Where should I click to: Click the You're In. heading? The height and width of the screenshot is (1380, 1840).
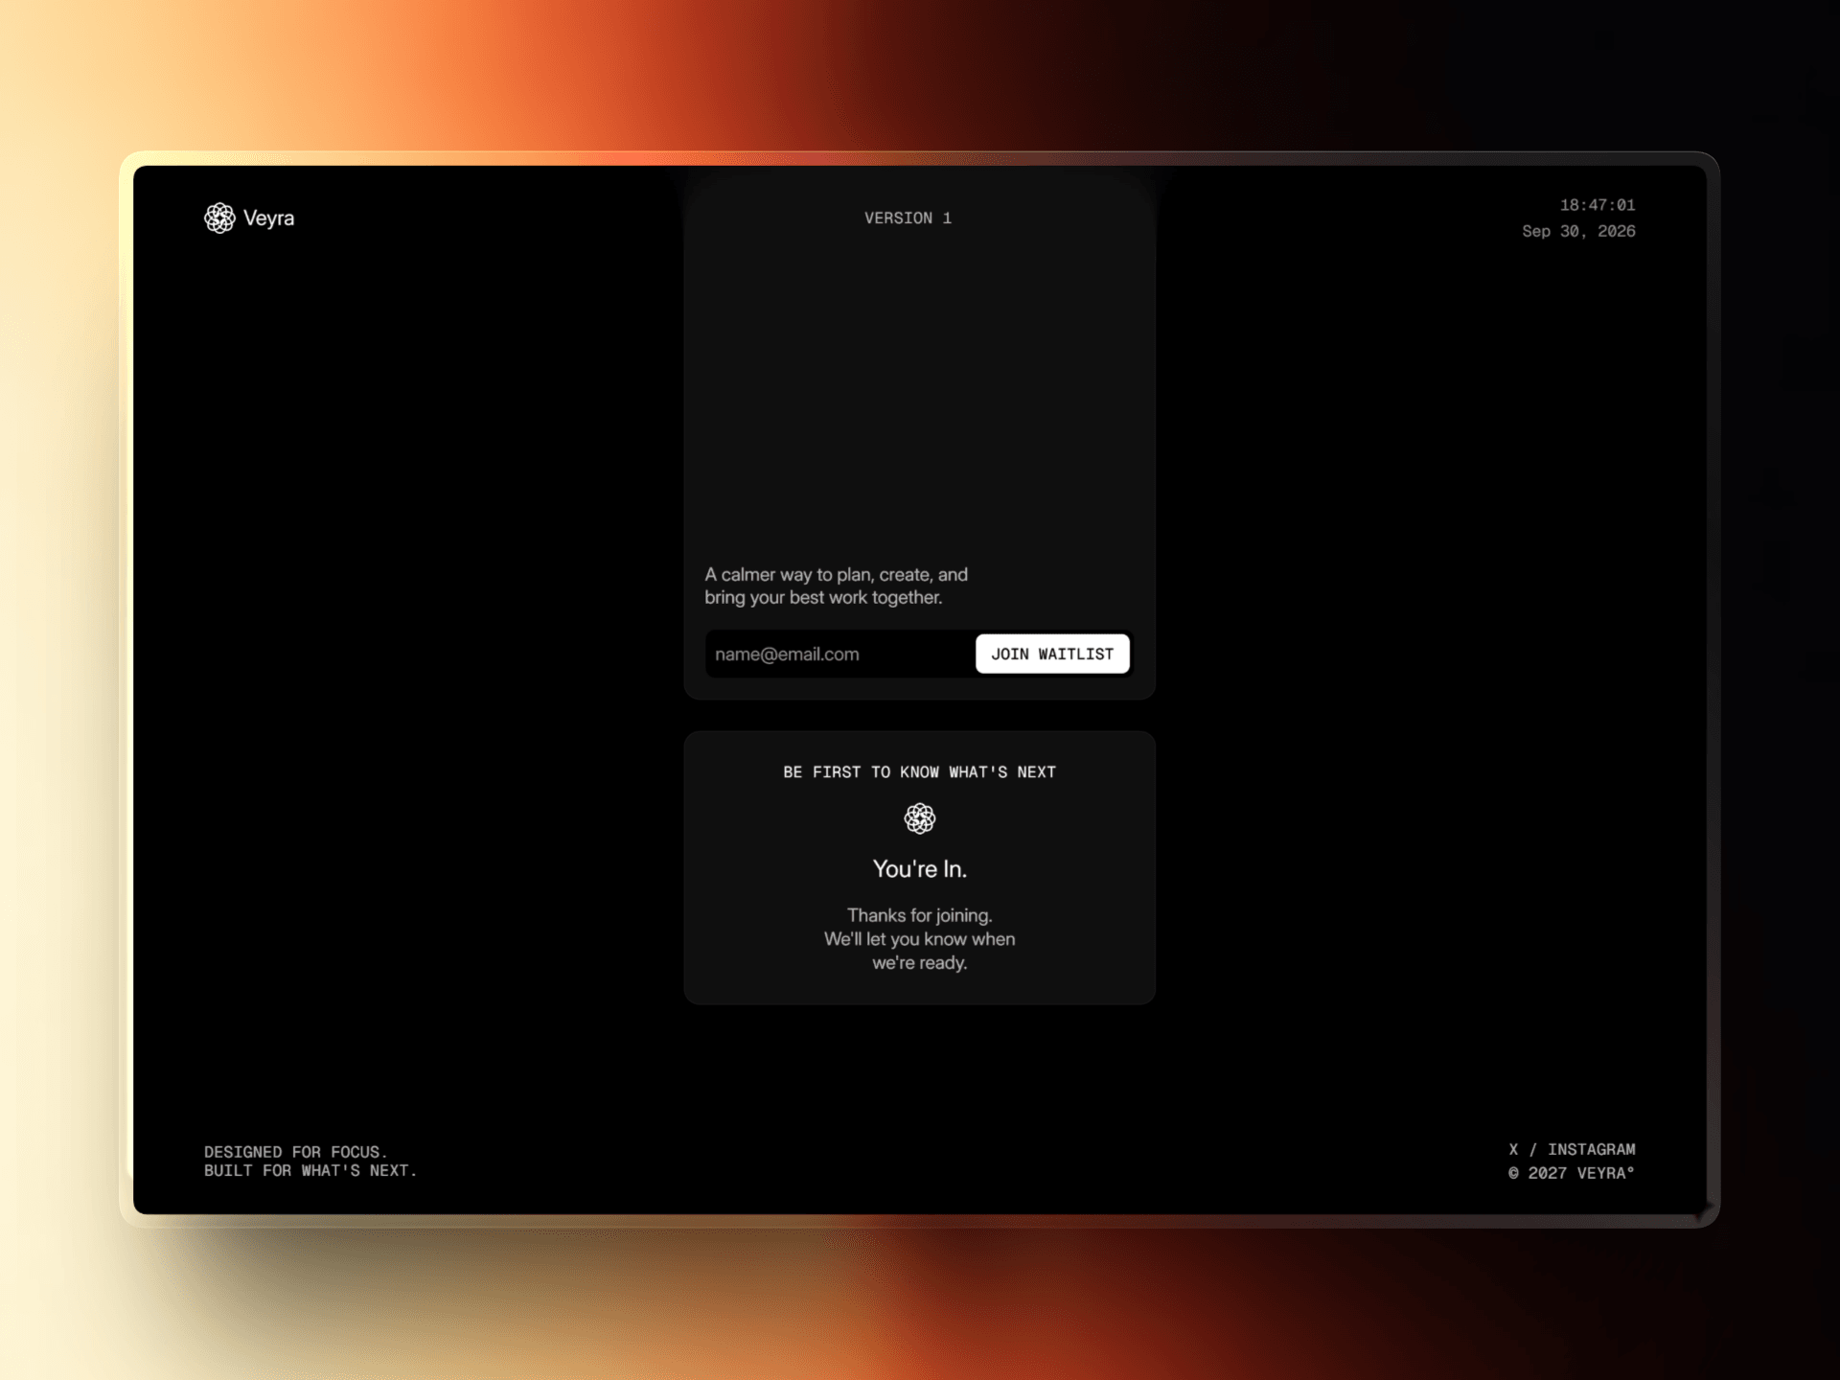(x=920, y=869)
